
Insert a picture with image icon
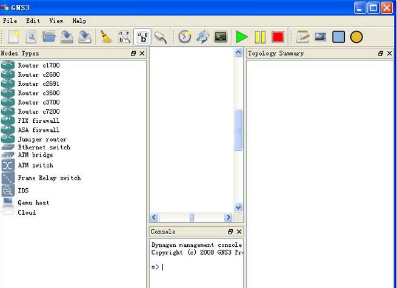[x=321, y=37]
